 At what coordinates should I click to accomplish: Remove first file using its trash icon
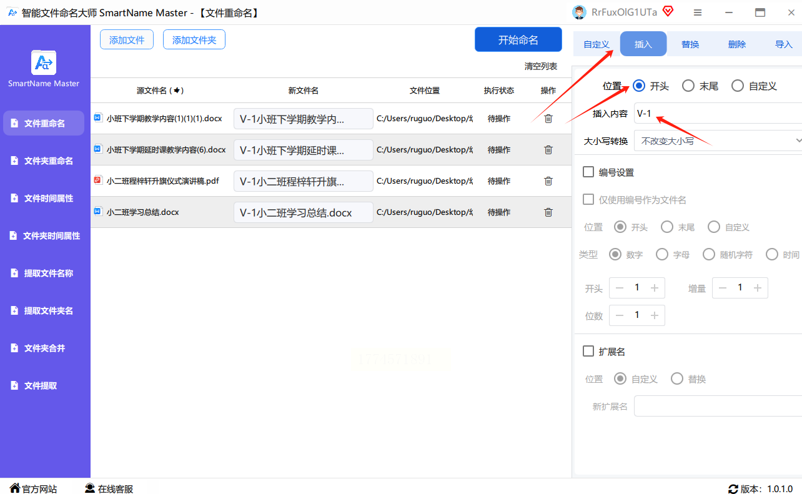548,119
